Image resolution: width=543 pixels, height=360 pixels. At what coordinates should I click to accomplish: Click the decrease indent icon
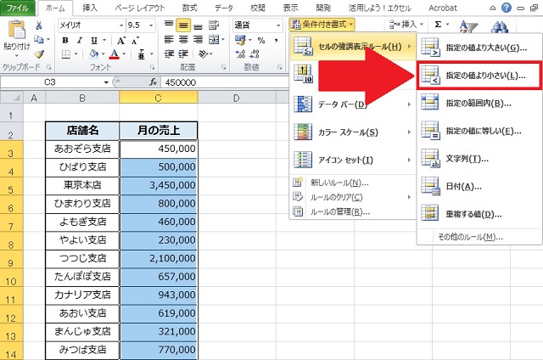169,53
